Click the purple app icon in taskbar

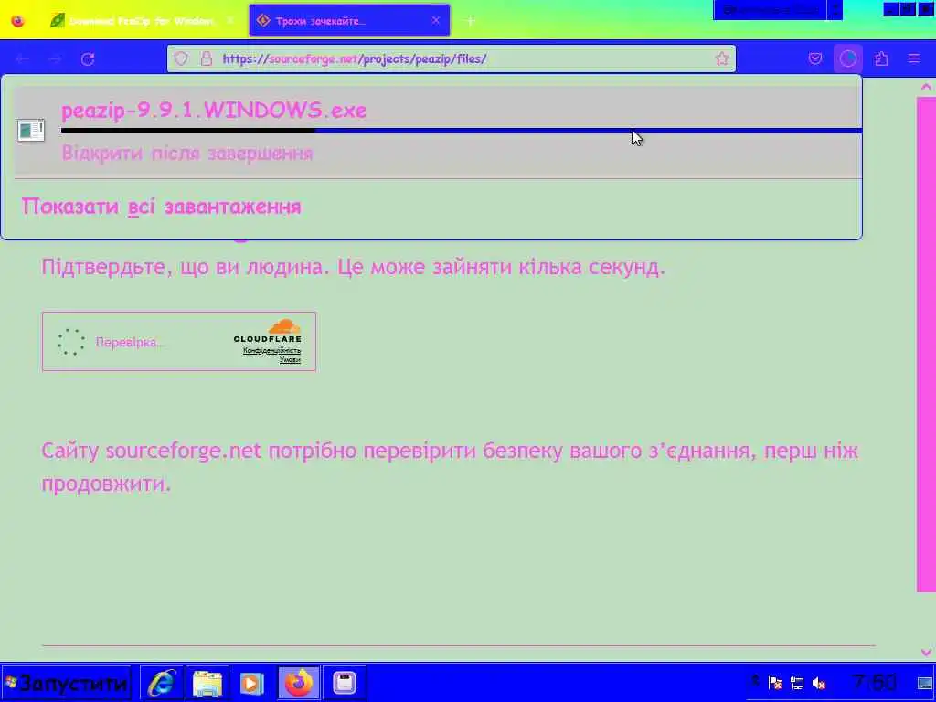click(x=345, y=683)
